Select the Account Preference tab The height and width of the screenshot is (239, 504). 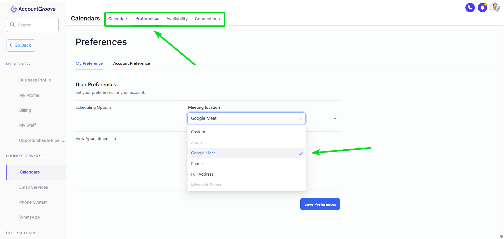[132, 63]
